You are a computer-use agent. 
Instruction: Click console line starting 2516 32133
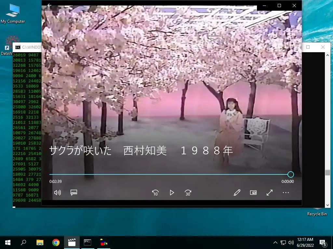[x=26, y=117]
